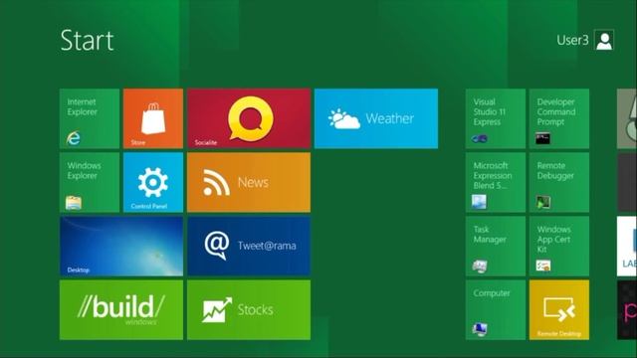Screen dimensions: 637x358
Task: Launch the Remote Desktop tile
Action: point(559,309)
